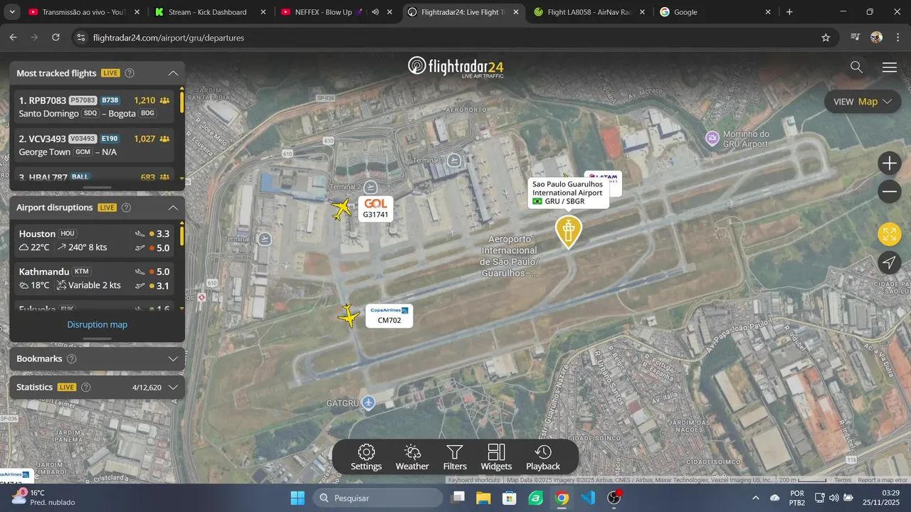Reload the page
The width and height of the screenshot is (911, 512).
point(56,38)
